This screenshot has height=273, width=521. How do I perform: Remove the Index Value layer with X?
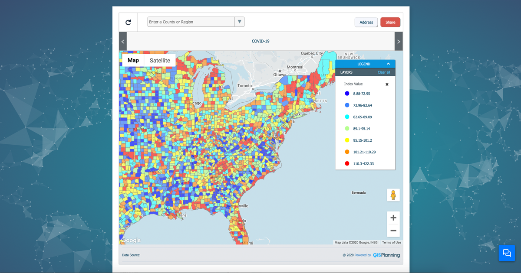point(387,84)
